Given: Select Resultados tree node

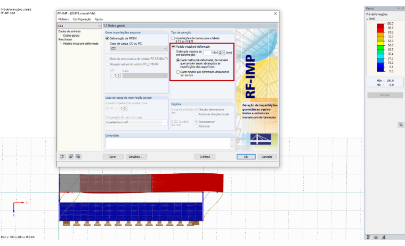Looking at the screenshot, I should (66, 39).
